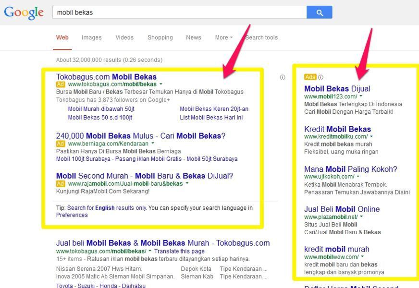Screen dimensions: 419x288
Task: Open dropdown arrow beside www.ujikokoh.com/
Action: (x=358, y=176)
